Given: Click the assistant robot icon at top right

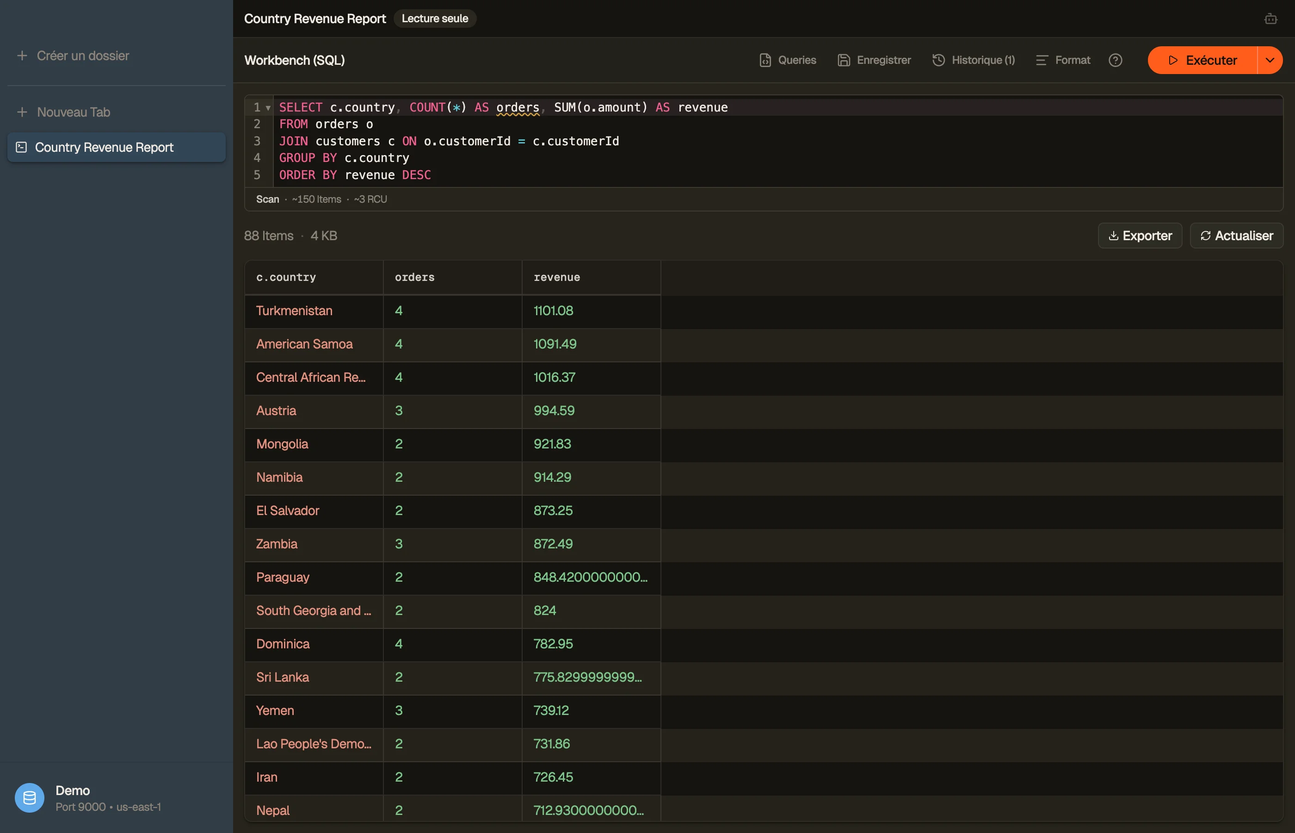Looking at the screenshot, I should point(1270,19).
